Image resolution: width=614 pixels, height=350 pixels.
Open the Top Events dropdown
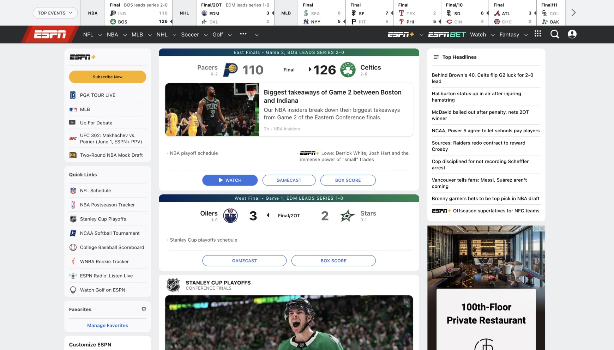55,13
